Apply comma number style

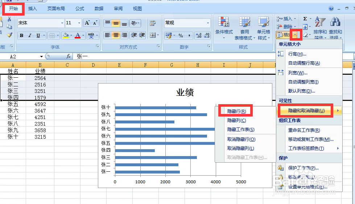[x=189, y=35]
